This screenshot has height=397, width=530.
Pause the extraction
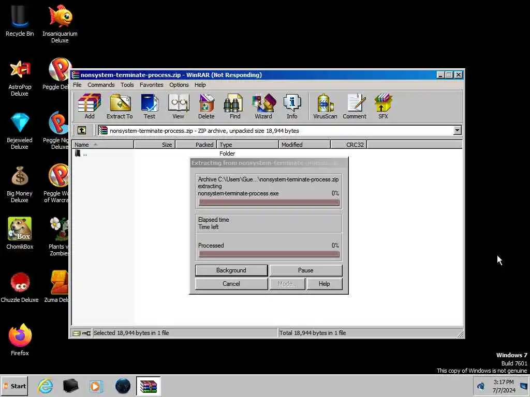click(x=305, y=270)
